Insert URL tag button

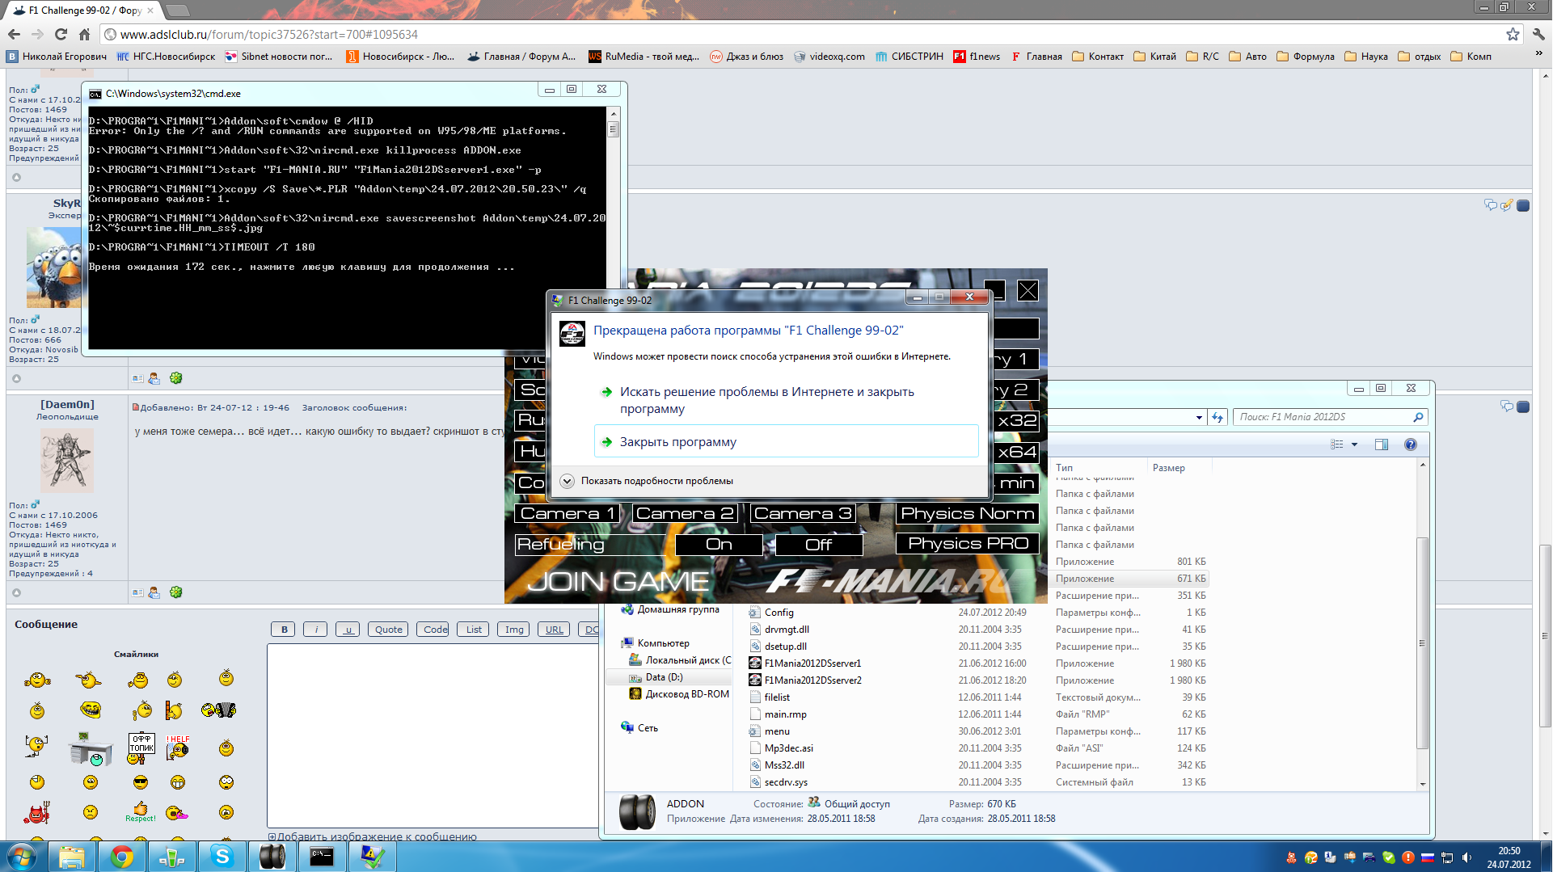pyautogui.click(x=554, y=630)
